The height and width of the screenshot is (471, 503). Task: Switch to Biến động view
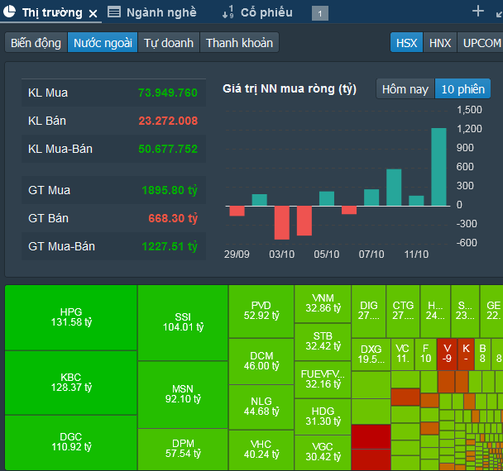(36, 43)
